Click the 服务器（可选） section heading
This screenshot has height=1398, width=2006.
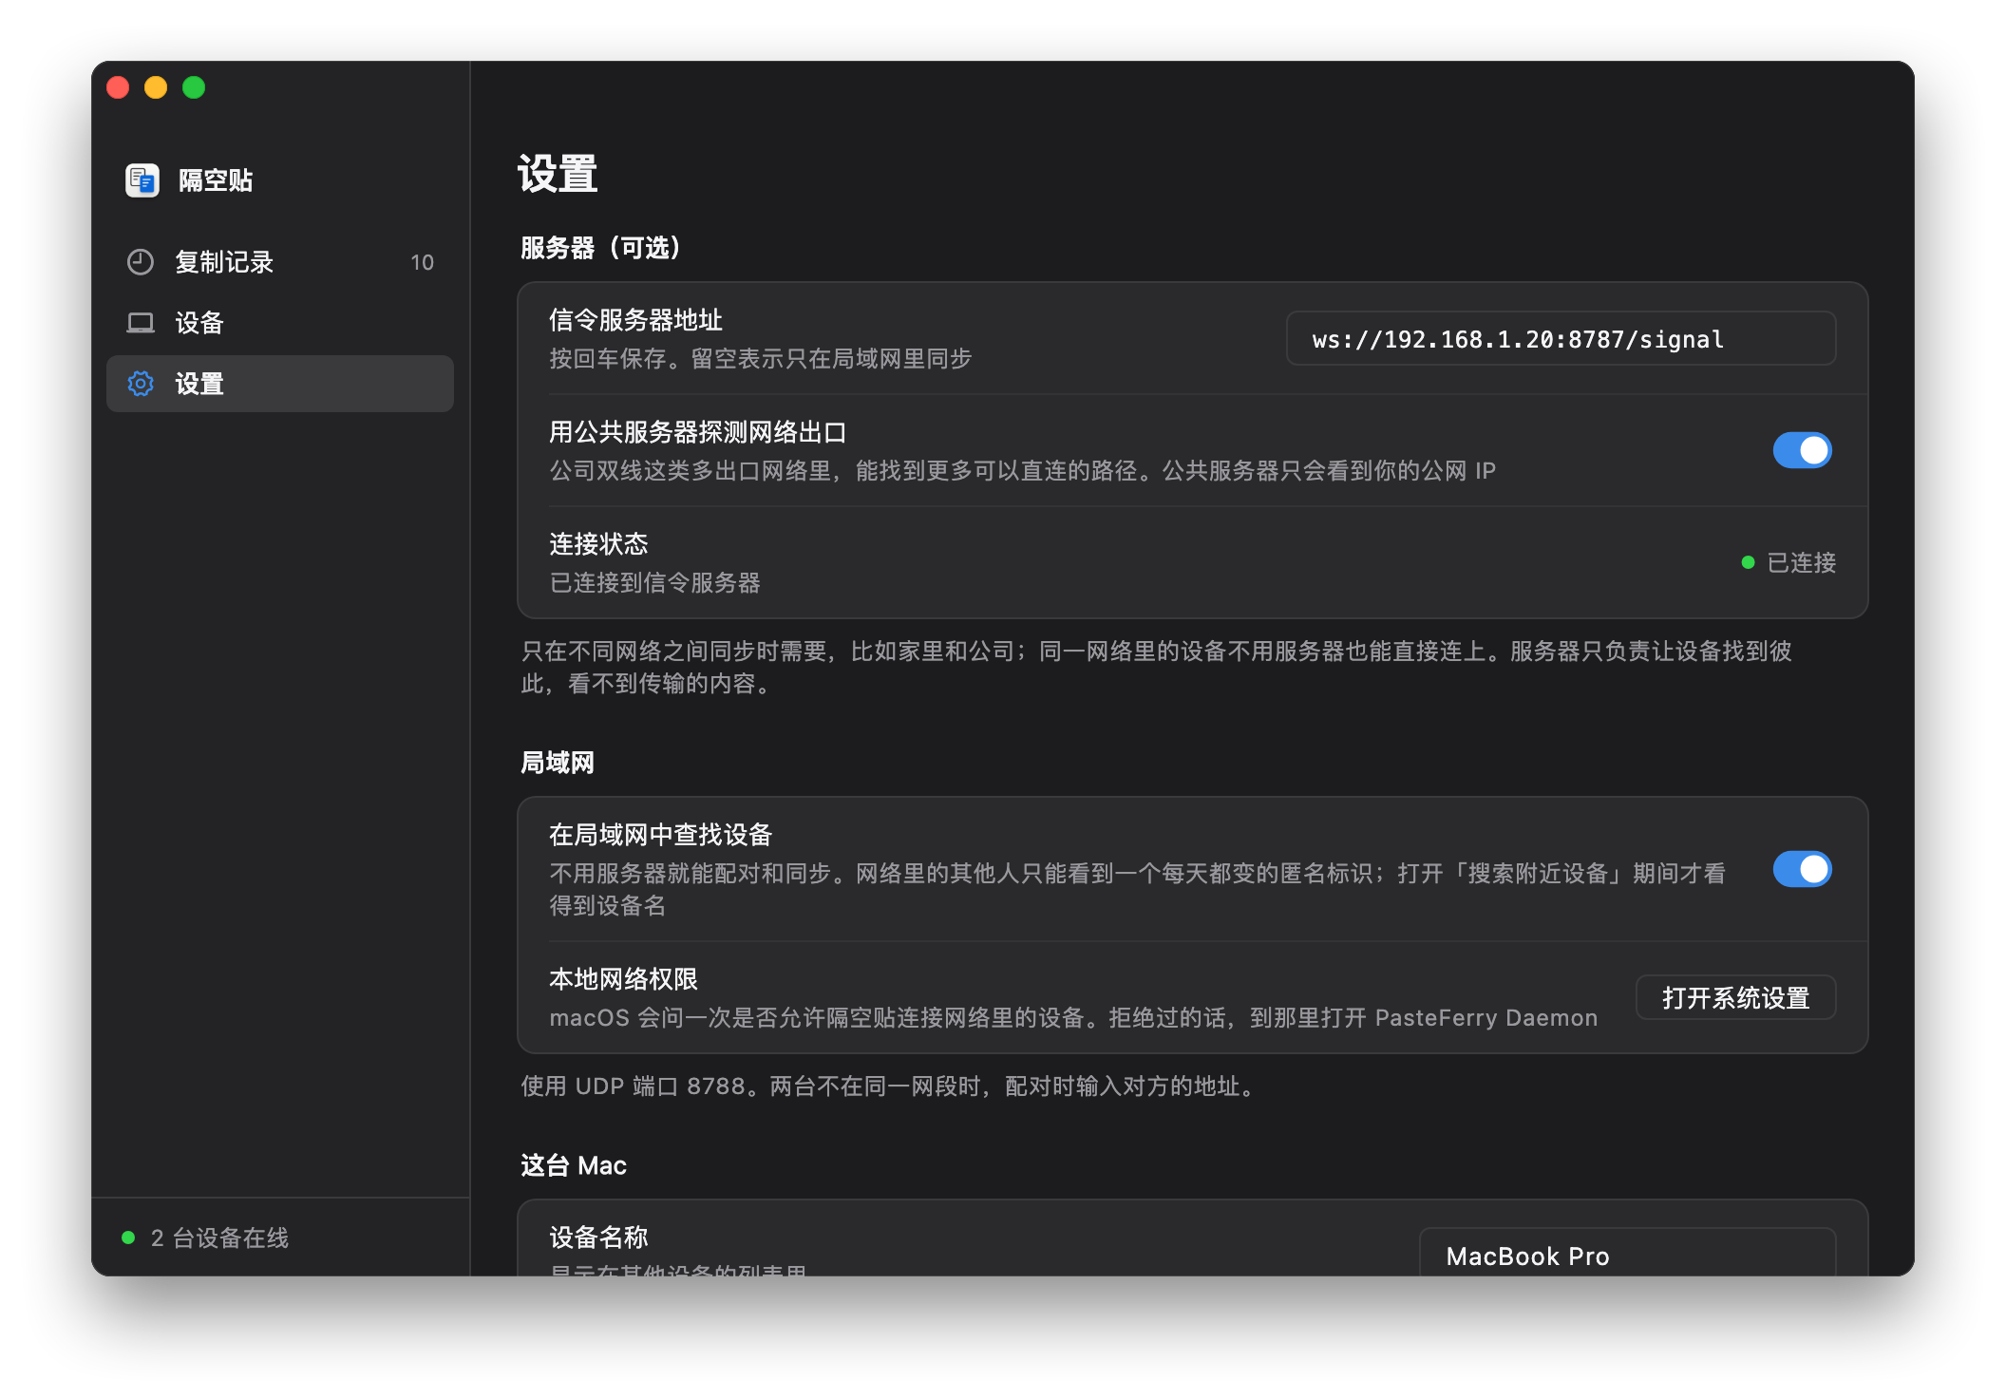601,248
